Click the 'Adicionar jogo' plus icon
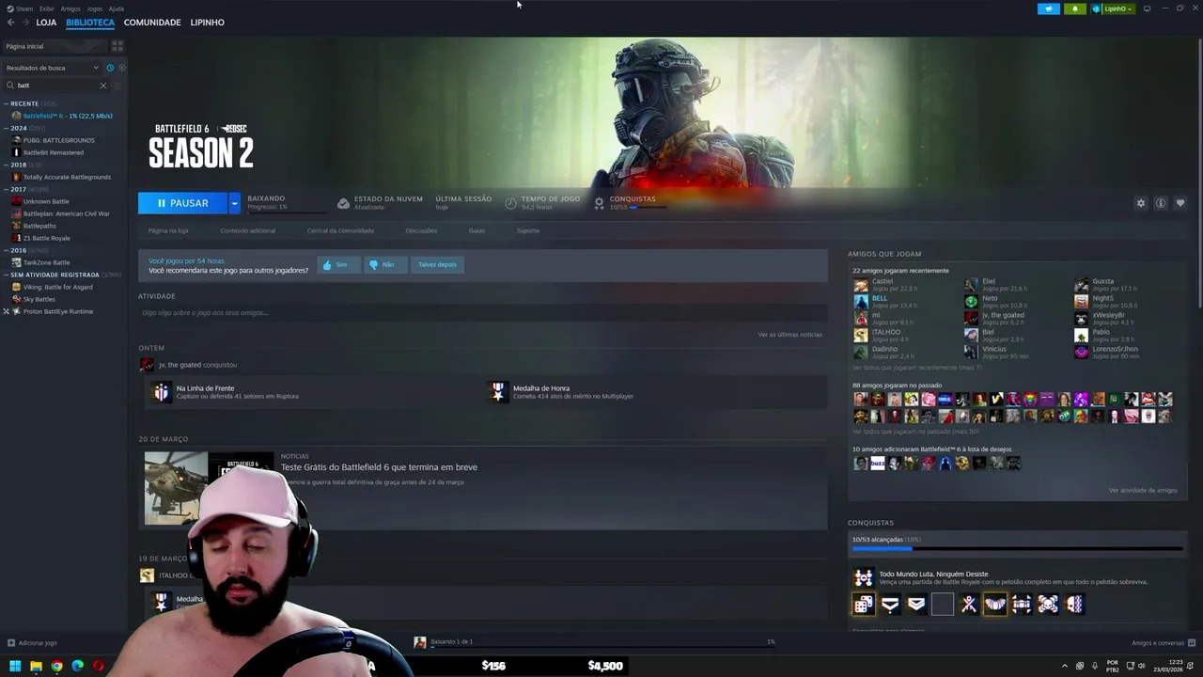Viewport: 1203px width, 677px height. pos(11,643)
